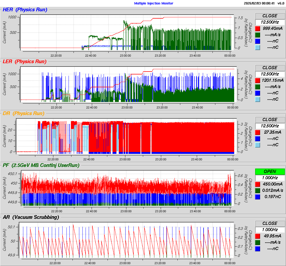Click the HER (Physics Run) panel title
The image size is (286, 266).
(25, 10)
